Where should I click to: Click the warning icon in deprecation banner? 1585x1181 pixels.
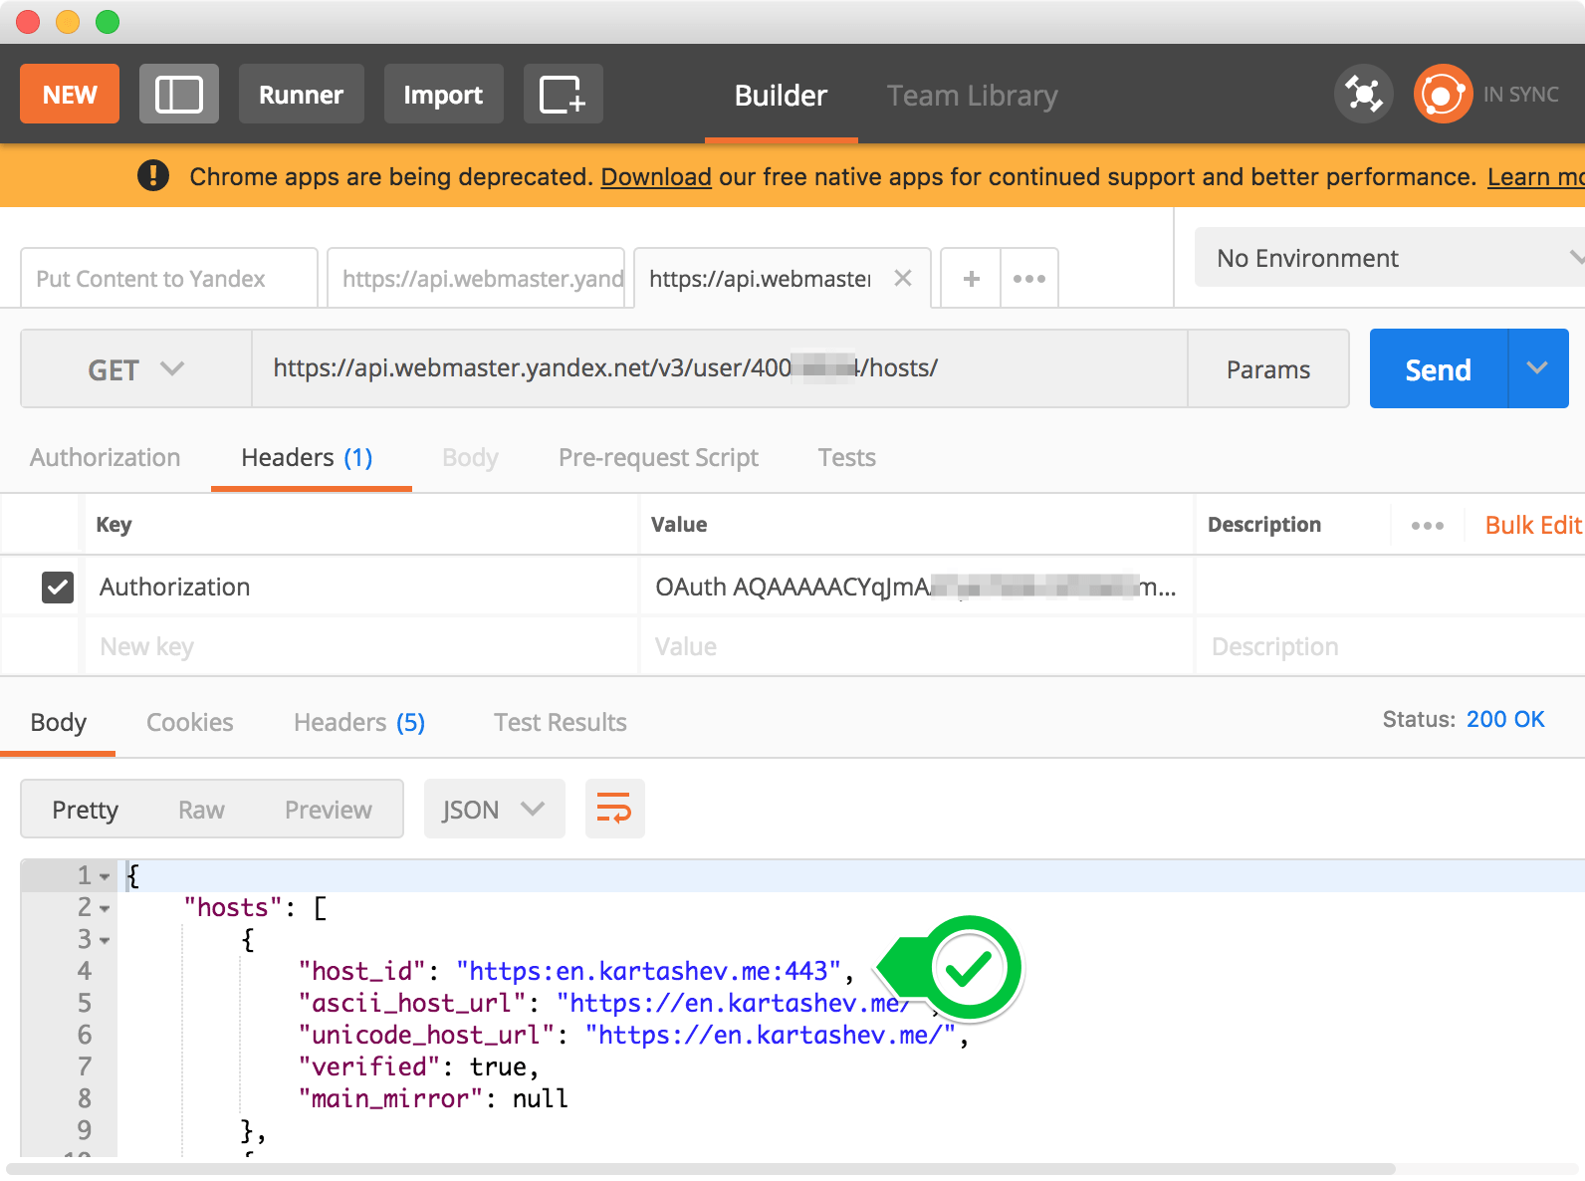point(153,175)
